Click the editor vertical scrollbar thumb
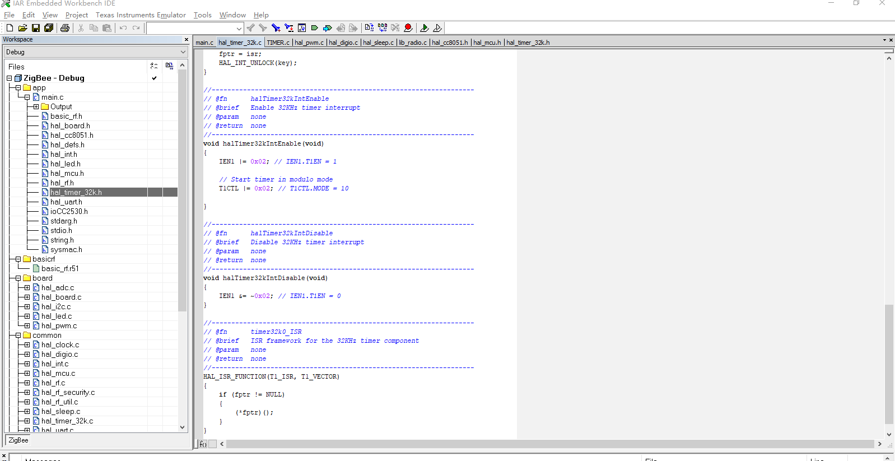 [889, 364]
